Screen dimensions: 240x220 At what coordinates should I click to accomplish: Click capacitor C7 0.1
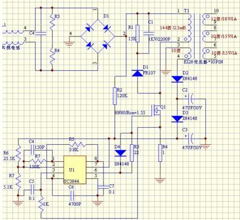[x=101, y=187]
